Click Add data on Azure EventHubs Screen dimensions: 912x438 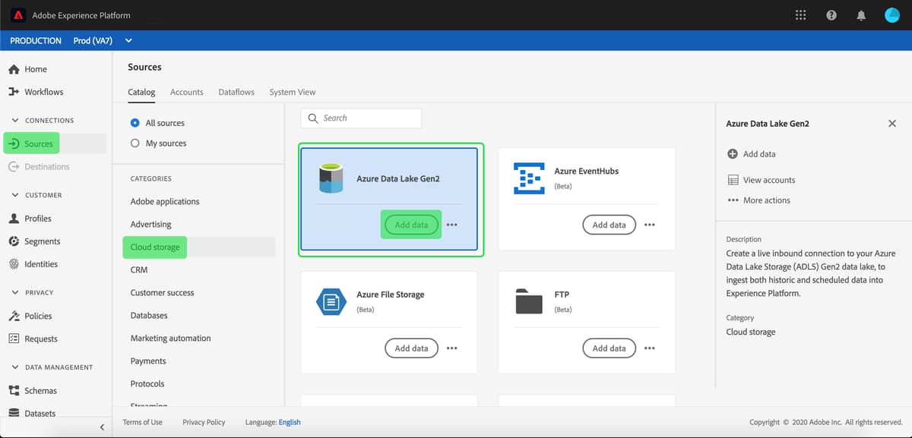pyautogui.click(x=609, y=225)
